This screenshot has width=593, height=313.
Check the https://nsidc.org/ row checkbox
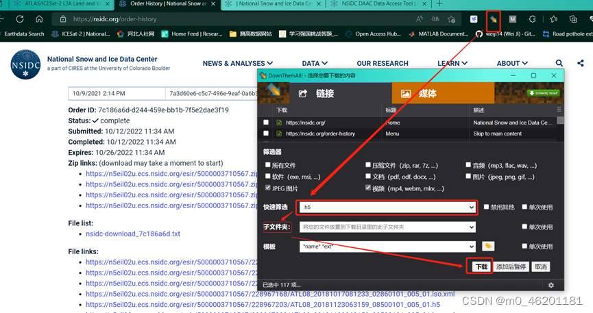point(266,123)
